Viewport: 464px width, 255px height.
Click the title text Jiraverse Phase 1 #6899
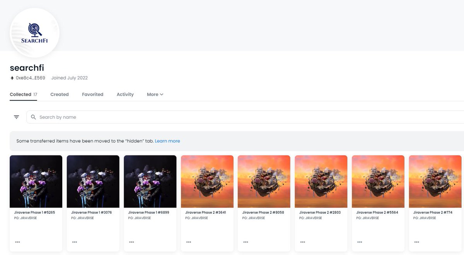coord(149,213)
